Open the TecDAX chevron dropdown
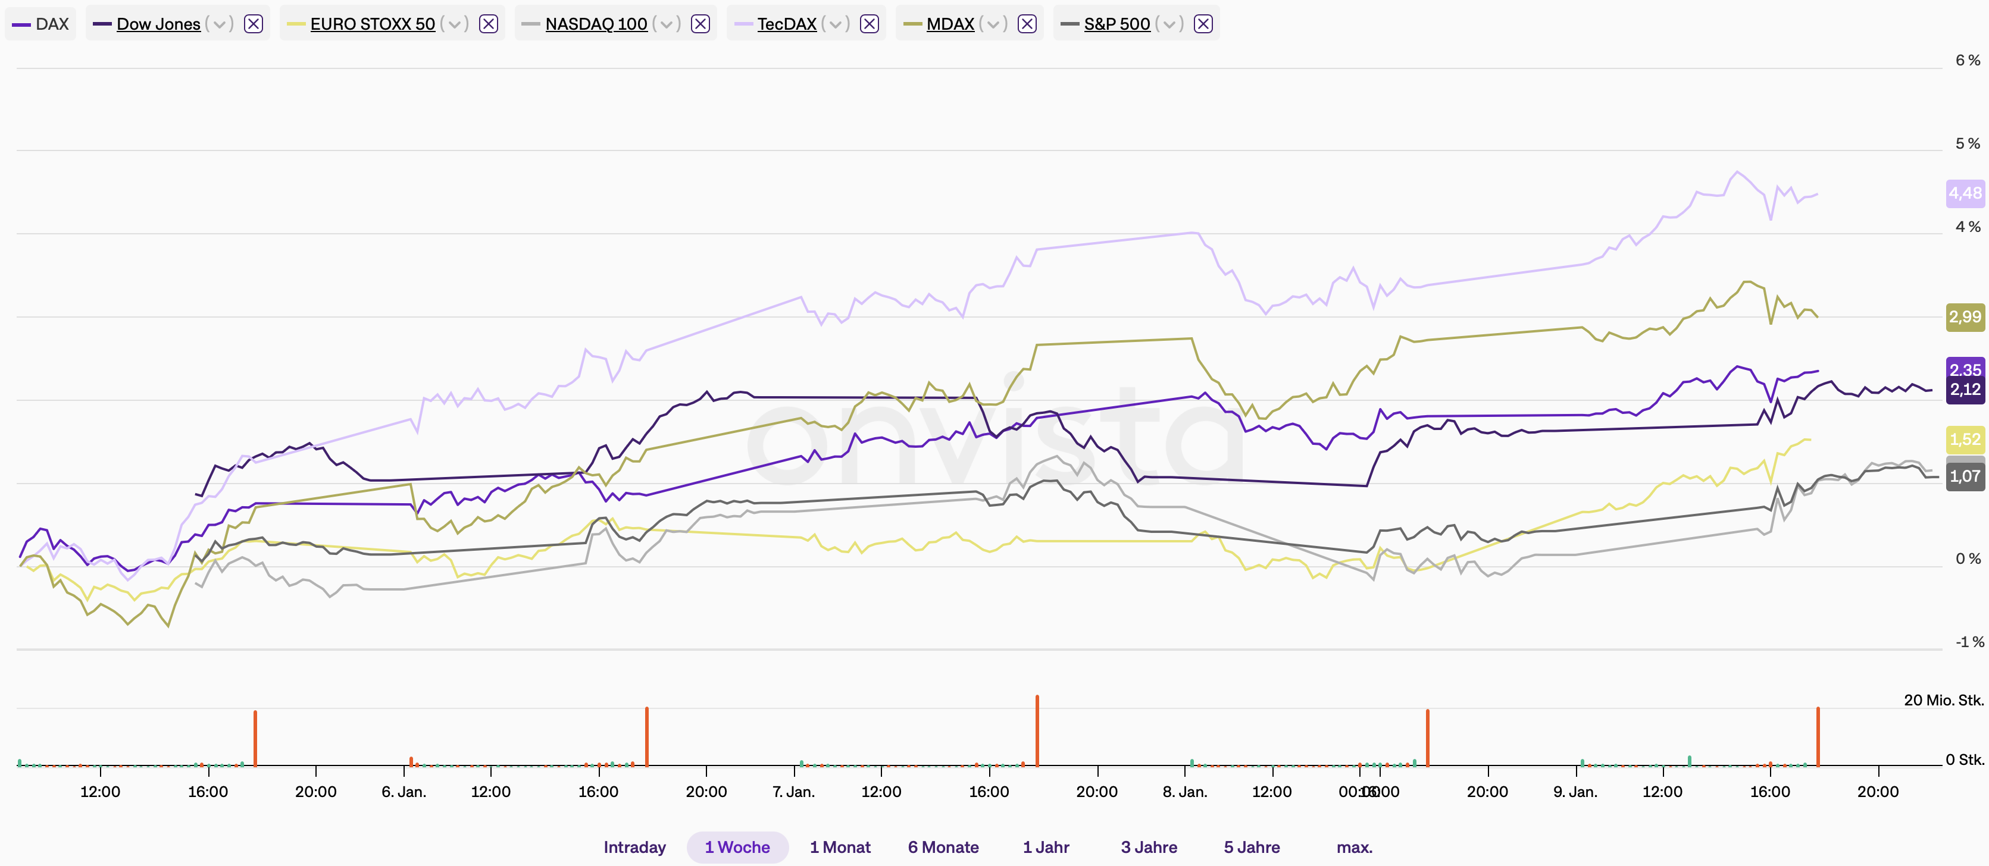 click(x=834, y=24)
